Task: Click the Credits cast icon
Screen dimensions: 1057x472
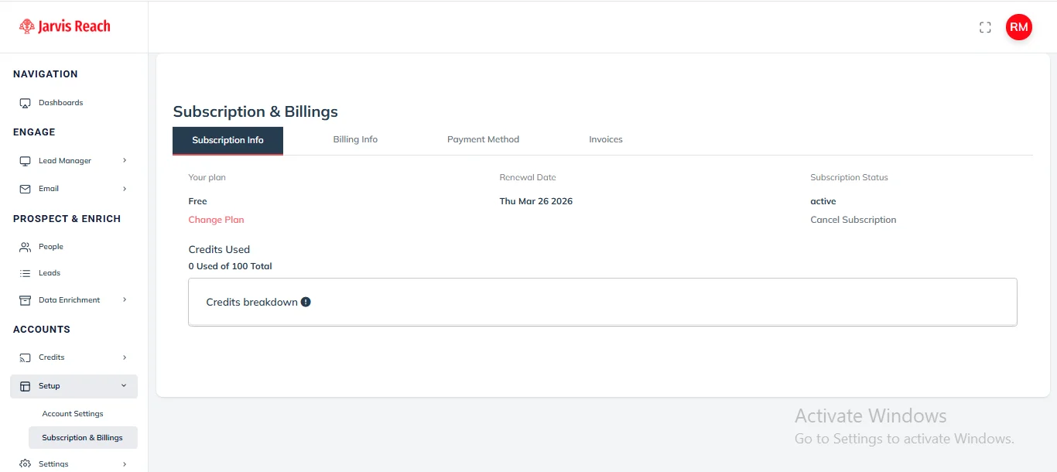Action: point(25,357)
